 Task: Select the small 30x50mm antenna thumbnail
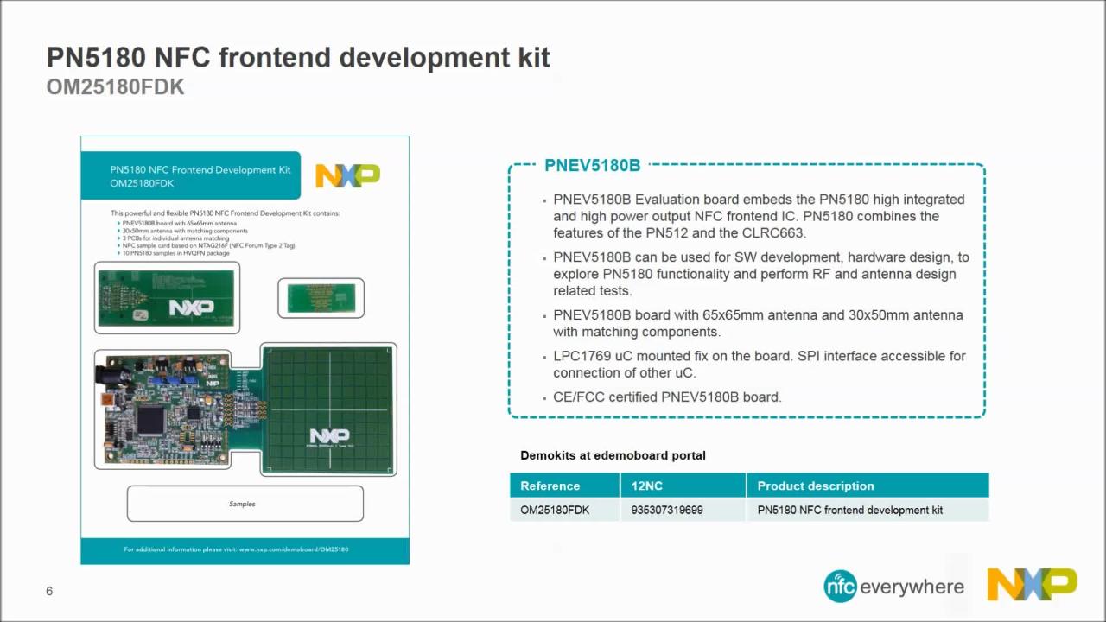(x=321, y=297)
